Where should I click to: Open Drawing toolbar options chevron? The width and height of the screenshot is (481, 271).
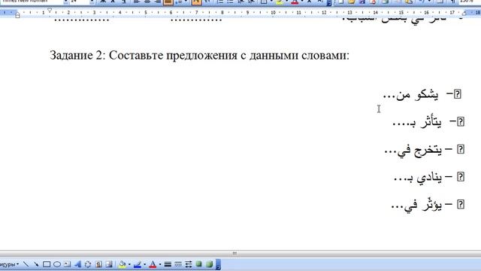pyautogui.click(x=218, y=264)
